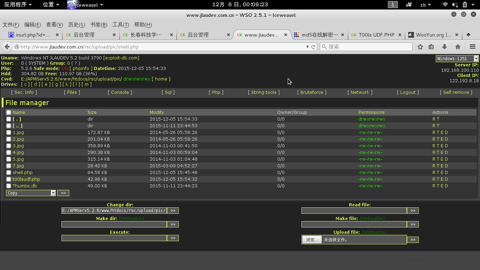Check the box for 2.jpg
This screenshot has width=480, height=270.
tap(8, 139)
